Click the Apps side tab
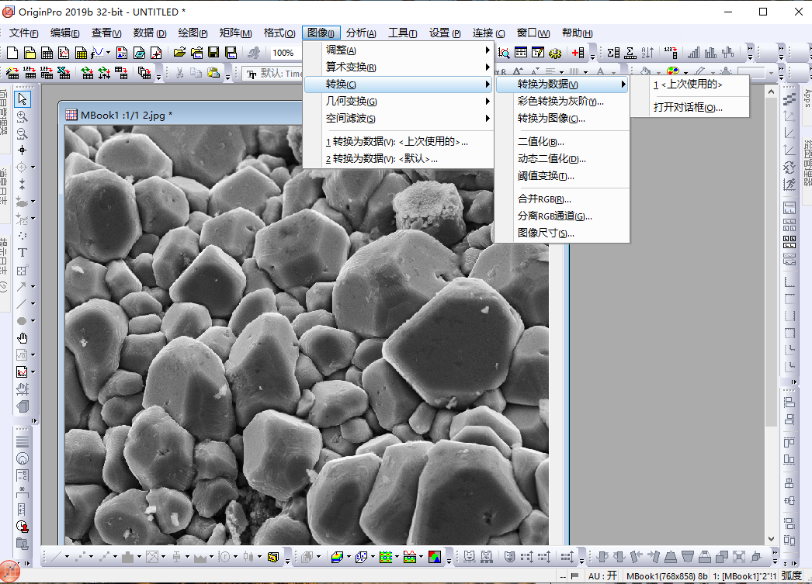Viewport: 812px width, 584px height. pos(806,99)
